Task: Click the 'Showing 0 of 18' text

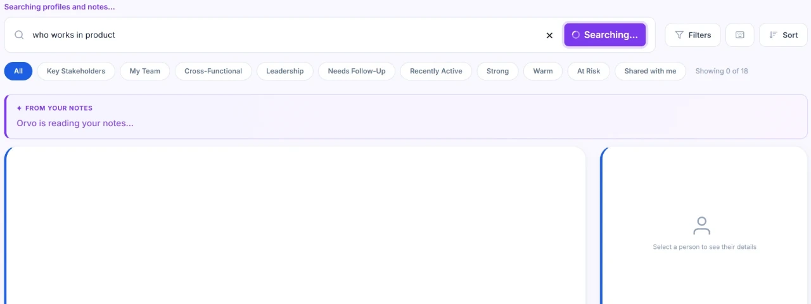Action: point(722,71)
